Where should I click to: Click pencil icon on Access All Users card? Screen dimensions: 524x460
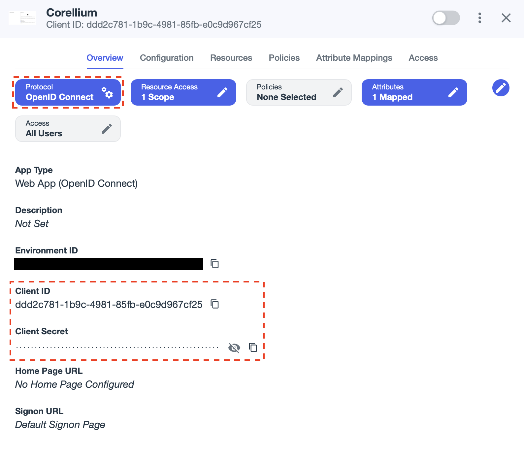pyautogui.click(x=107, y=129)
